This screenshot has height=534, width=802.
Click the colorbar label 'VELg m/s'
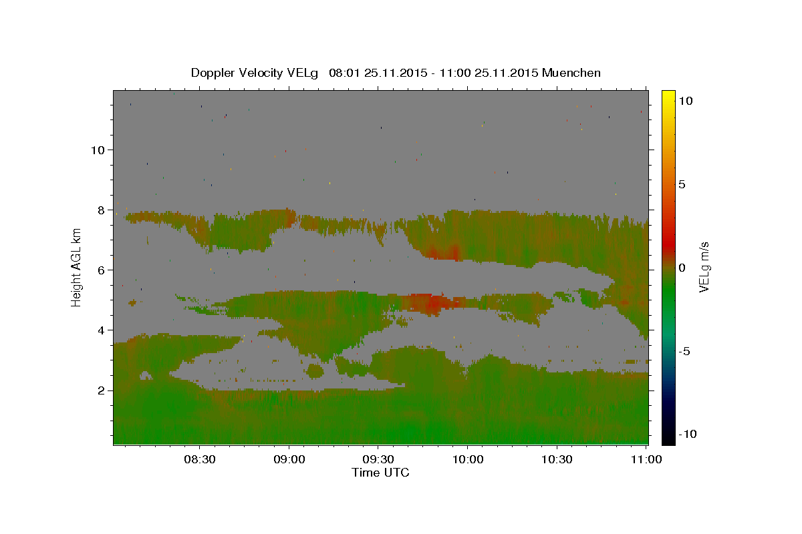tap(704, 267)
